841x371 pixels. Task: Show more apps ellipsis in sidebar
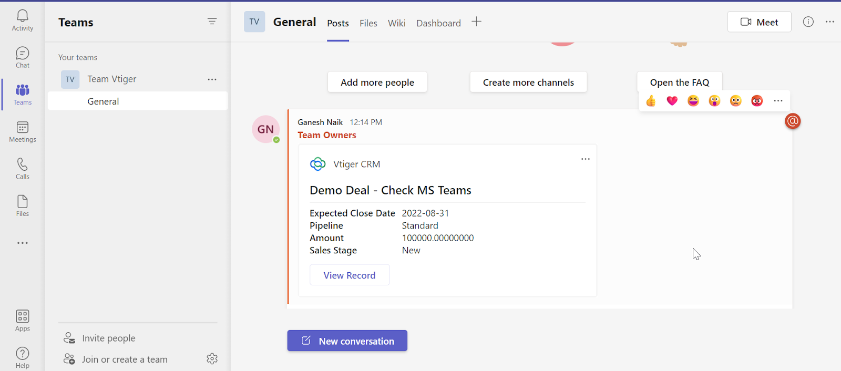tap(23, 243)
